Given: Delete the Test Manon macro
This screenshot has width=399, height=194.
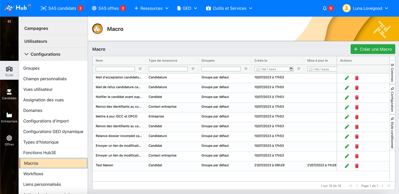Looking at the screenshot, I should pyautogui.click(x=357, y=166).
